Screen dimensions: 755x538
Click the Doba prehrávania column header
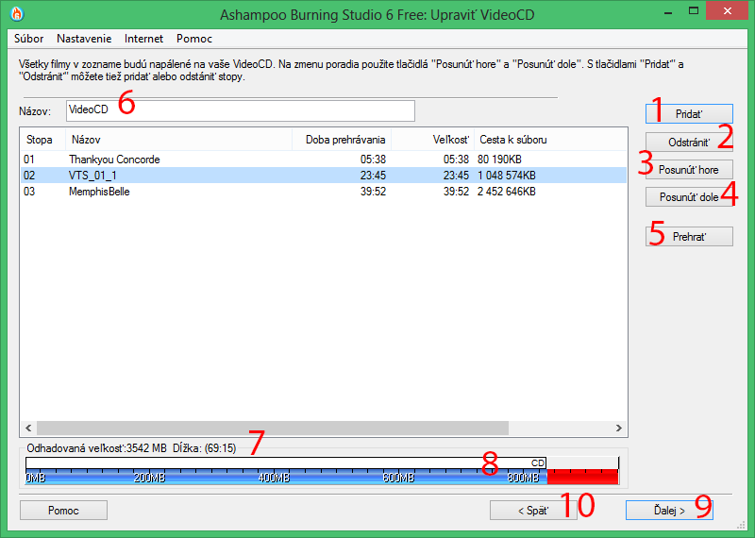click(342, 140)
